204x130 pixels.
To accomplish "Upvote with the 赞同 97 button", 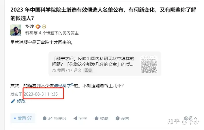I will 23,118.
